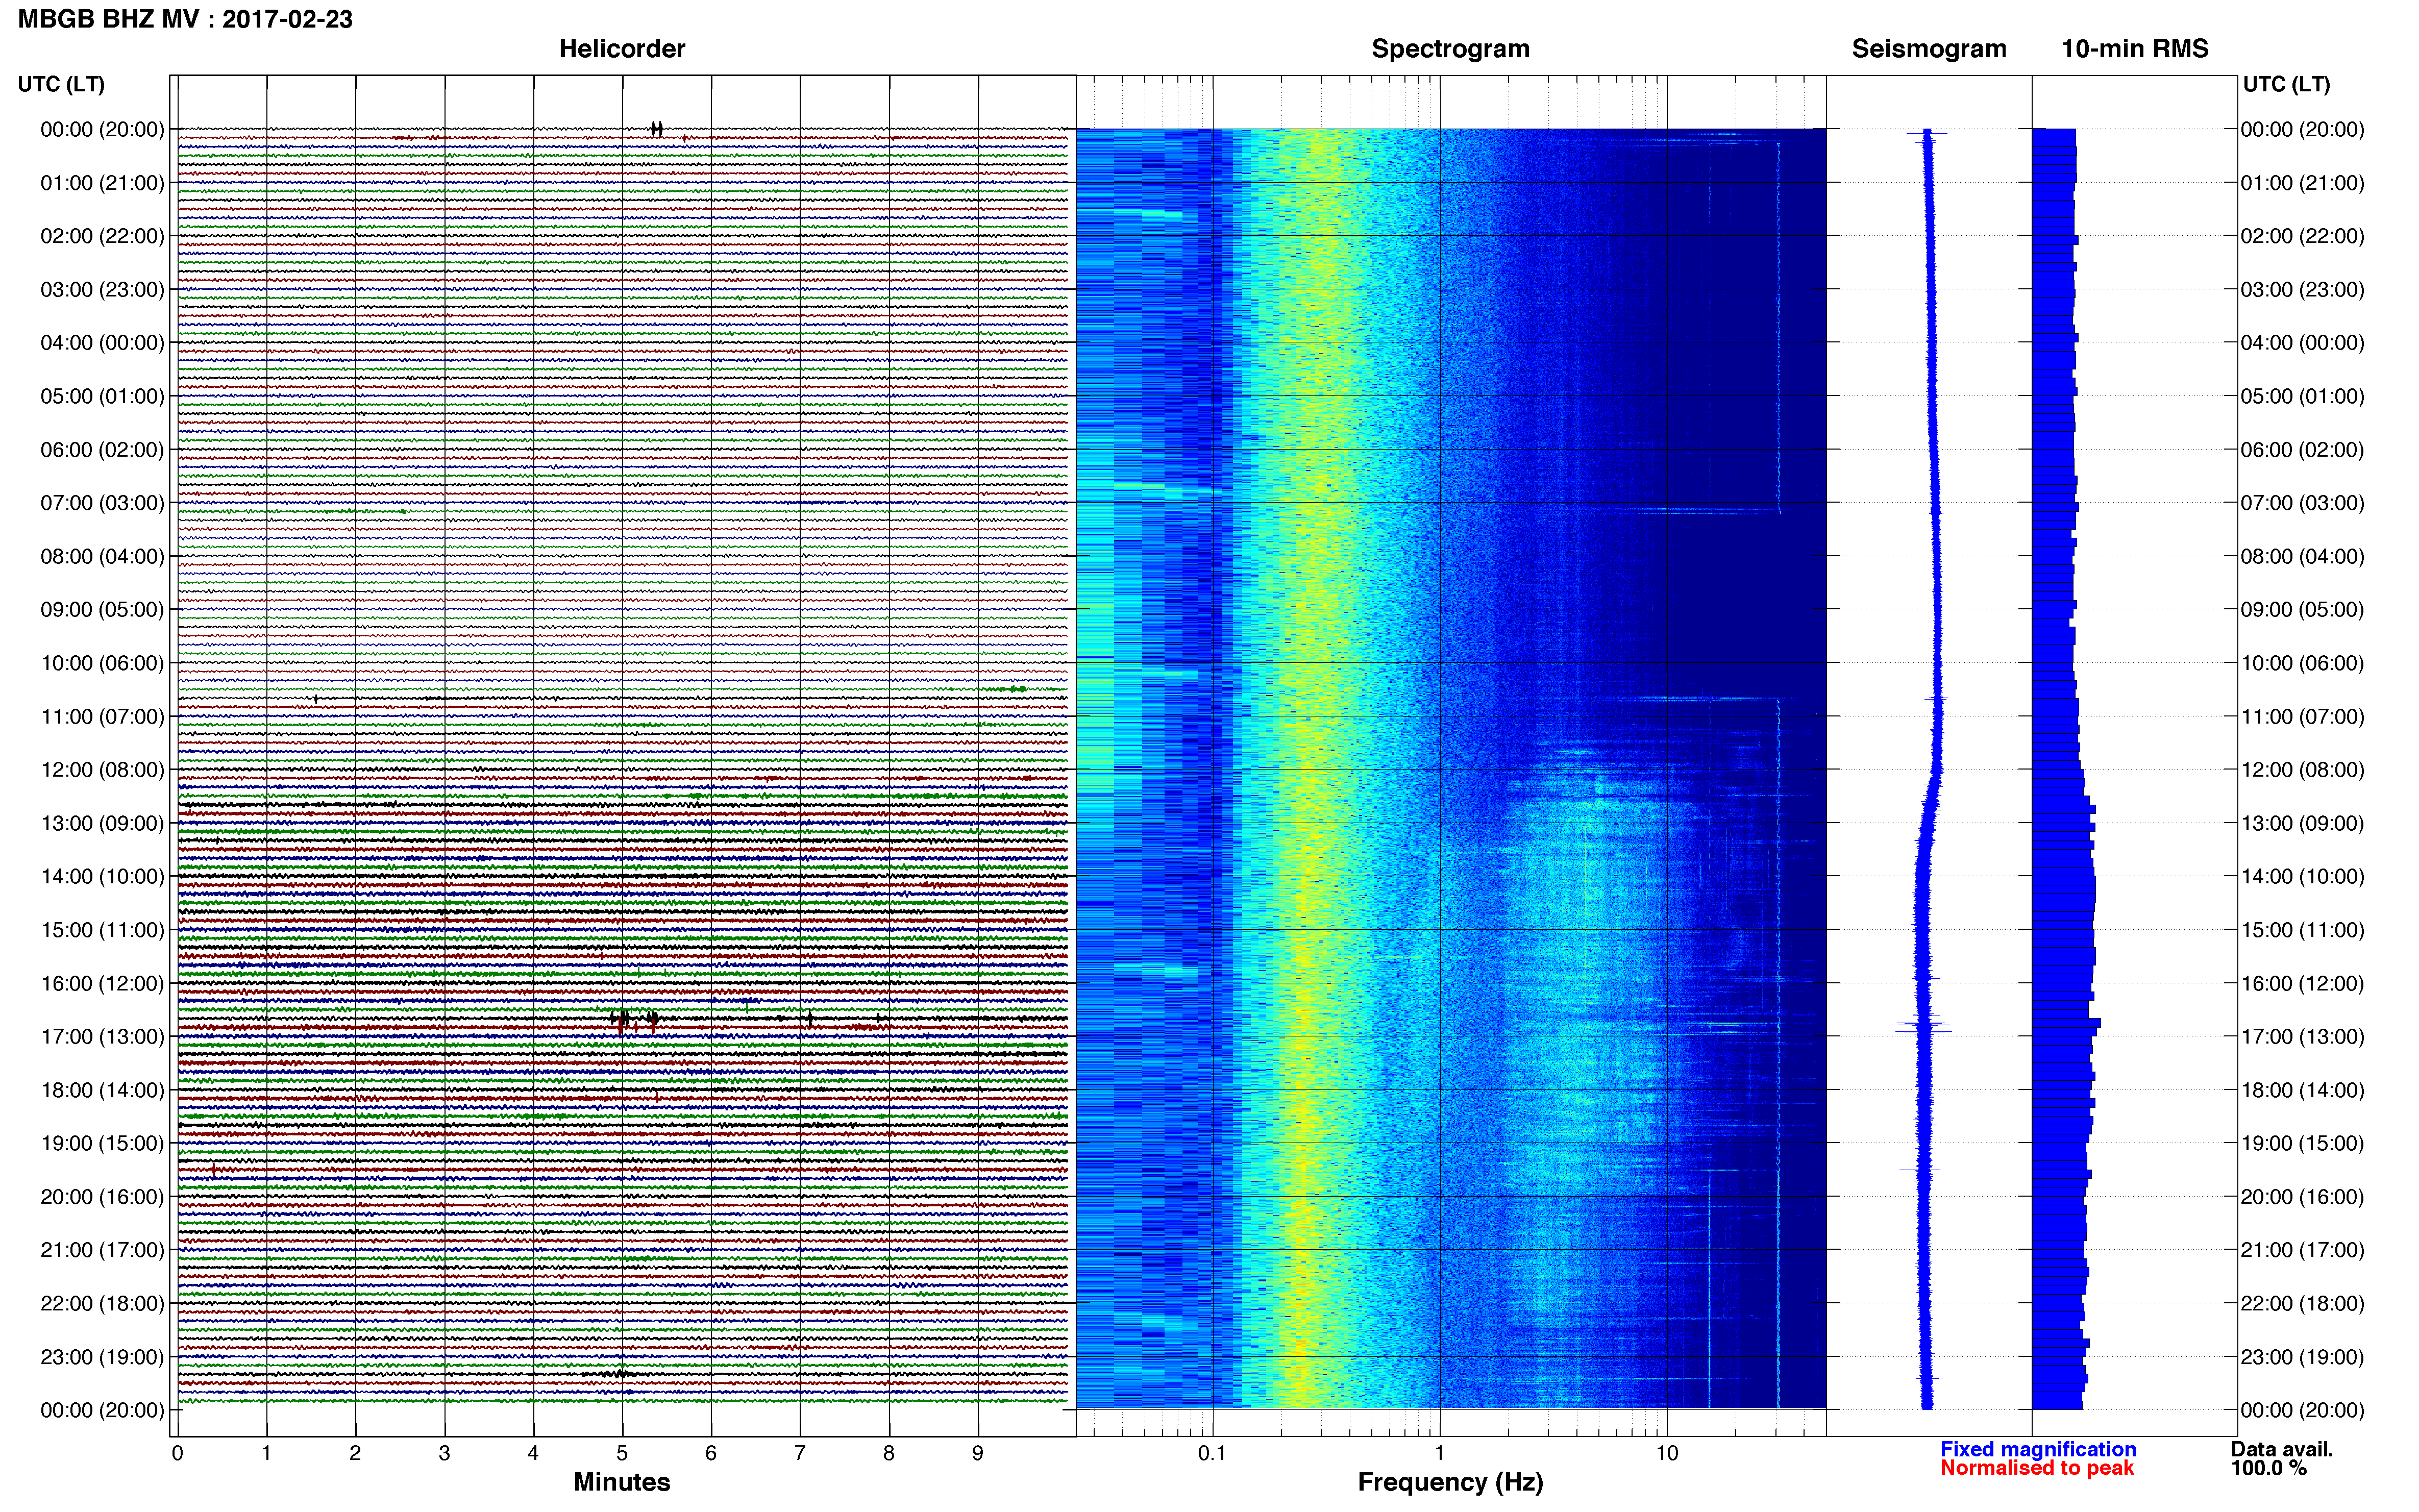Click 11:00 (07:00) on Helicorder time axis

coord(102,717)
